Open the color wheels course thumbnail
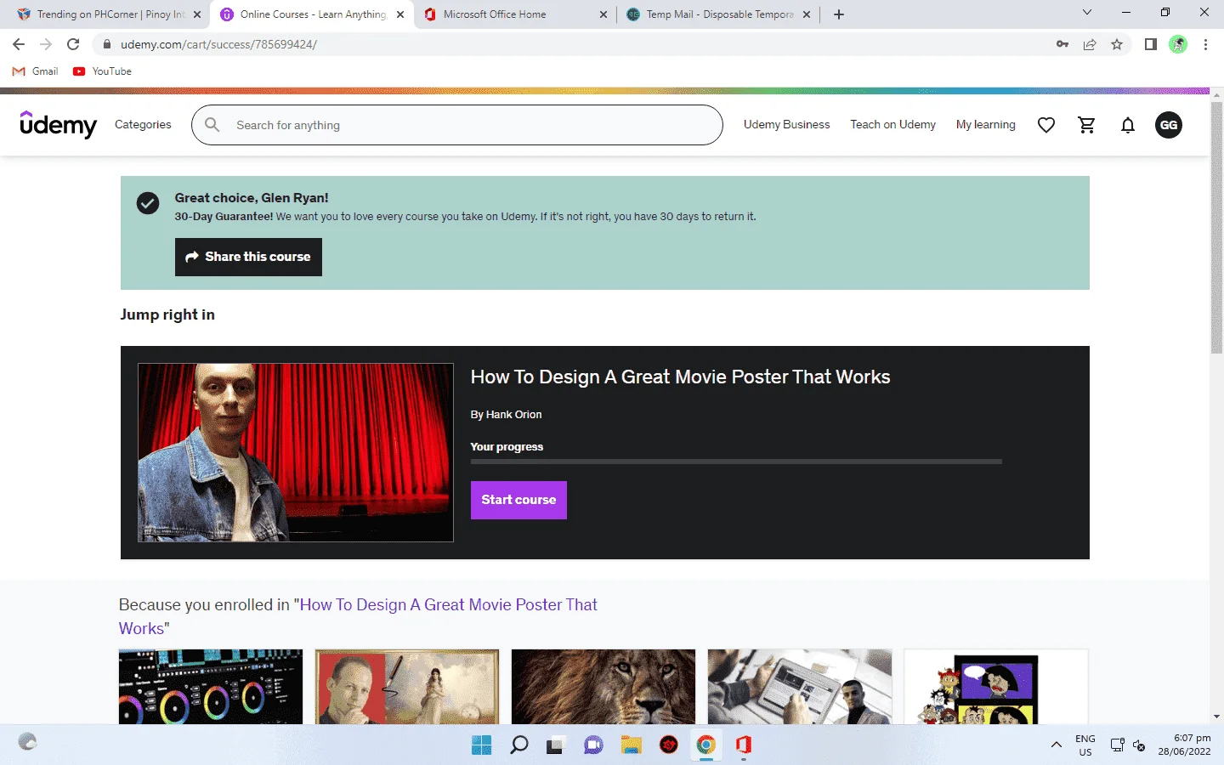Screen dimensions: 1224x765 [211, 687]
